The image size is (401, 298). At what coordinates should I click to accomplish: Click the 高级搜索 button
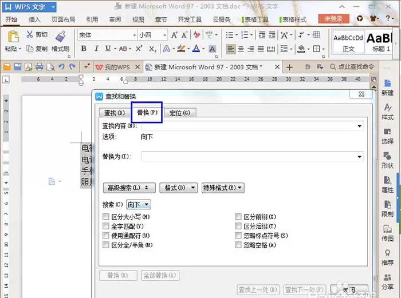(129, 188)
